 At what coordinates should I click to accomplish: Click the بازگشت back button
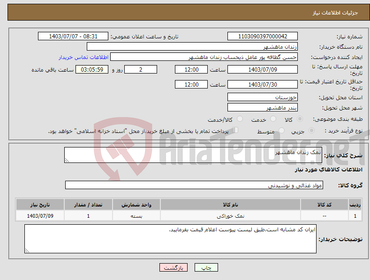tap(174, 267)
